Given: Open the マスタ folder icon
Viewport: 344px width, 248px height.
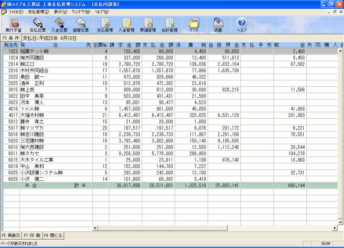Looking at the screenshot, I should 193,25.
